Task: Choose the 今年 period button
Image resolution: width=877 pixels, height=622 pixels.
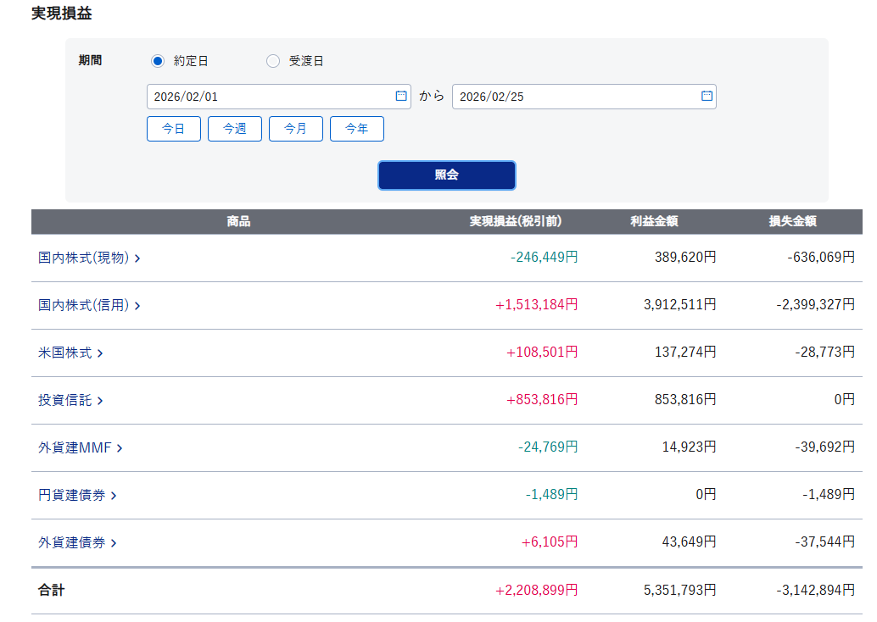Action: [357, 129]
